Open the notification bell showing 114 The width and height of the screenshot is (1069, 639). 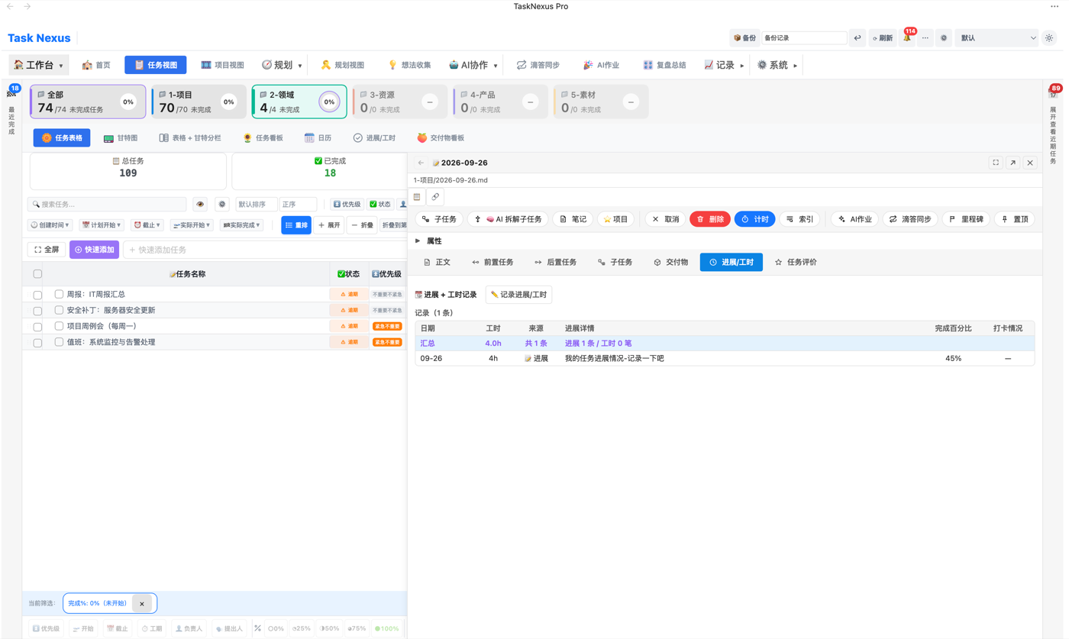907,37
